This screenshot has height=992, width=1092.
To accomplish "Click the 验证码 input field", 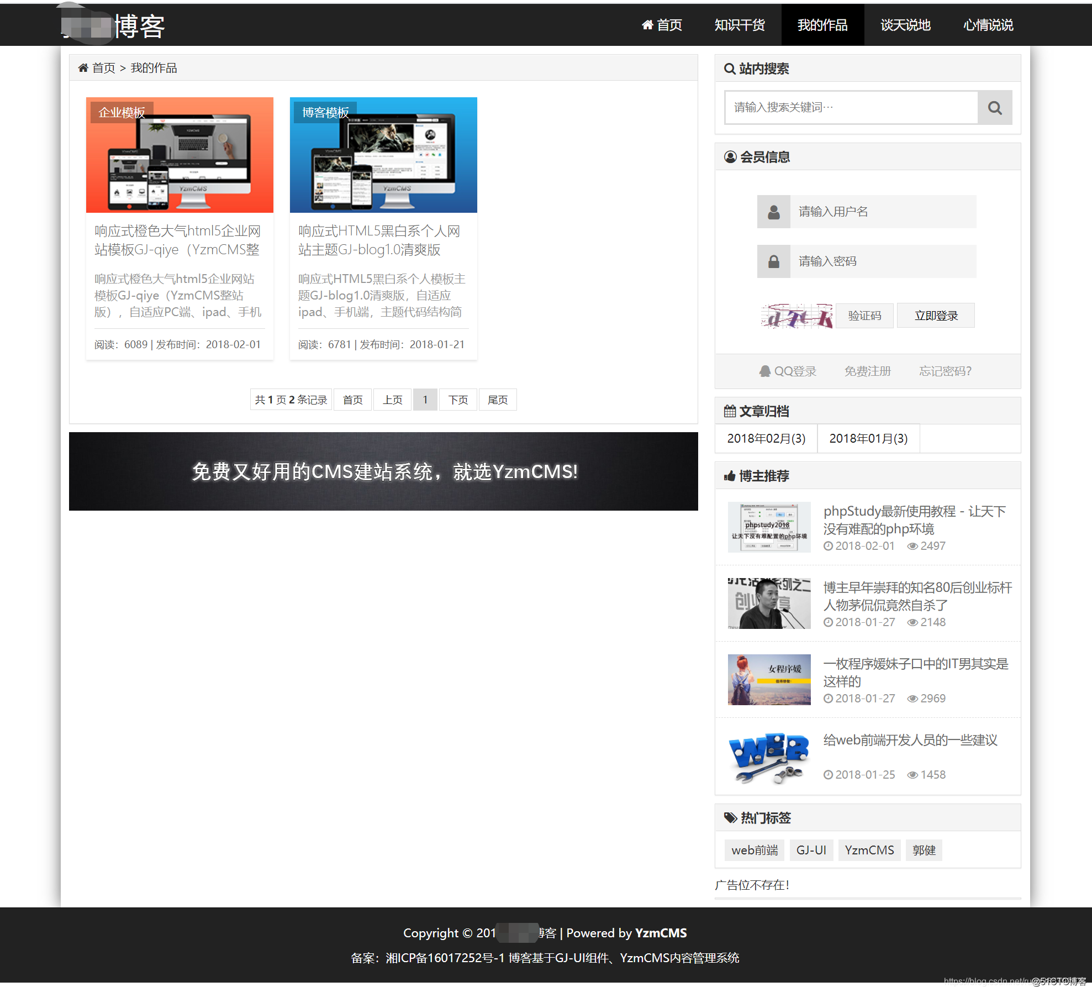I will tap(864, 316).
